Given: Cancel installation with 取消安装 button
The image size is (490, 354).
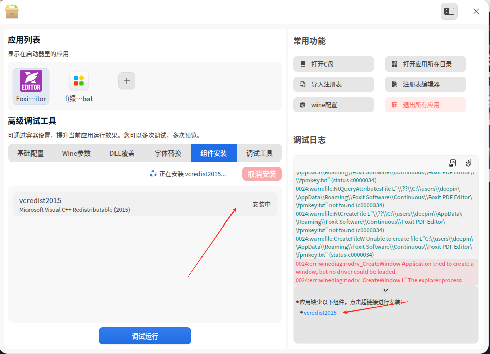Looking at the screenshot, I should click(x=262, y=174).
